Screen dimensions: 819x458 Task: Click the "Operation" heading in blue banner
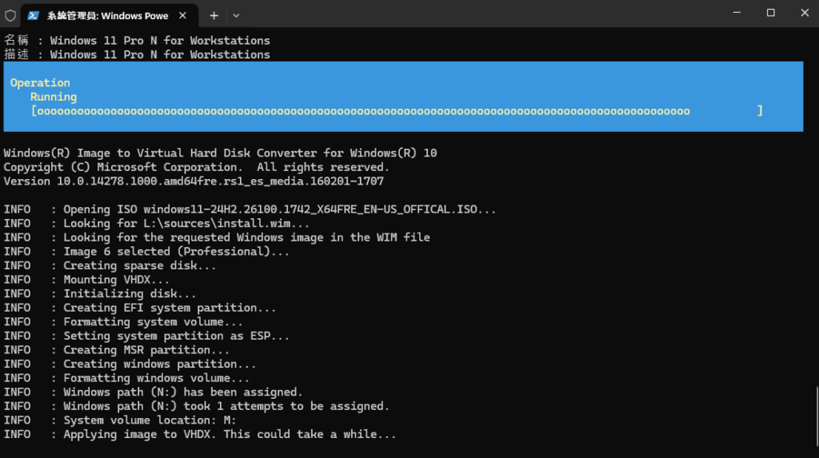tap(40, 83)
